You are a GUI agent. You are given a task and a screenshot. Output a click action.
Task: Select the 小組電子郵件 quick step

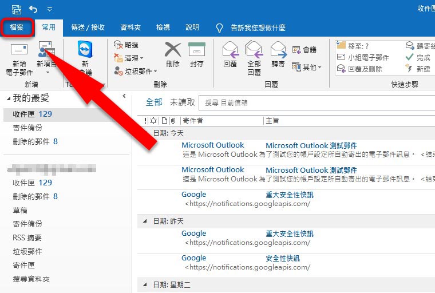click(x=363, y=57)
